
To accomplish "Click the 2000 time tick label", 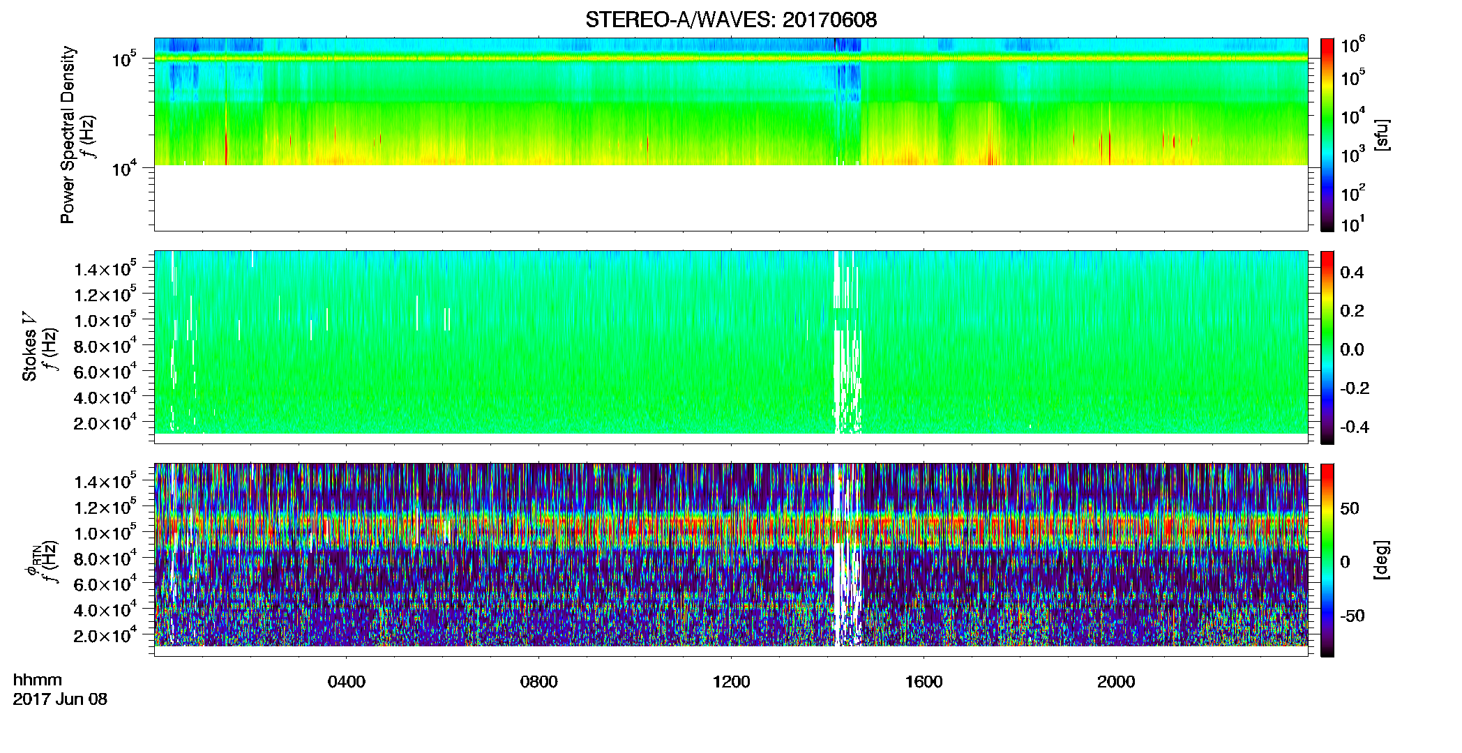I will point(1117,682).
